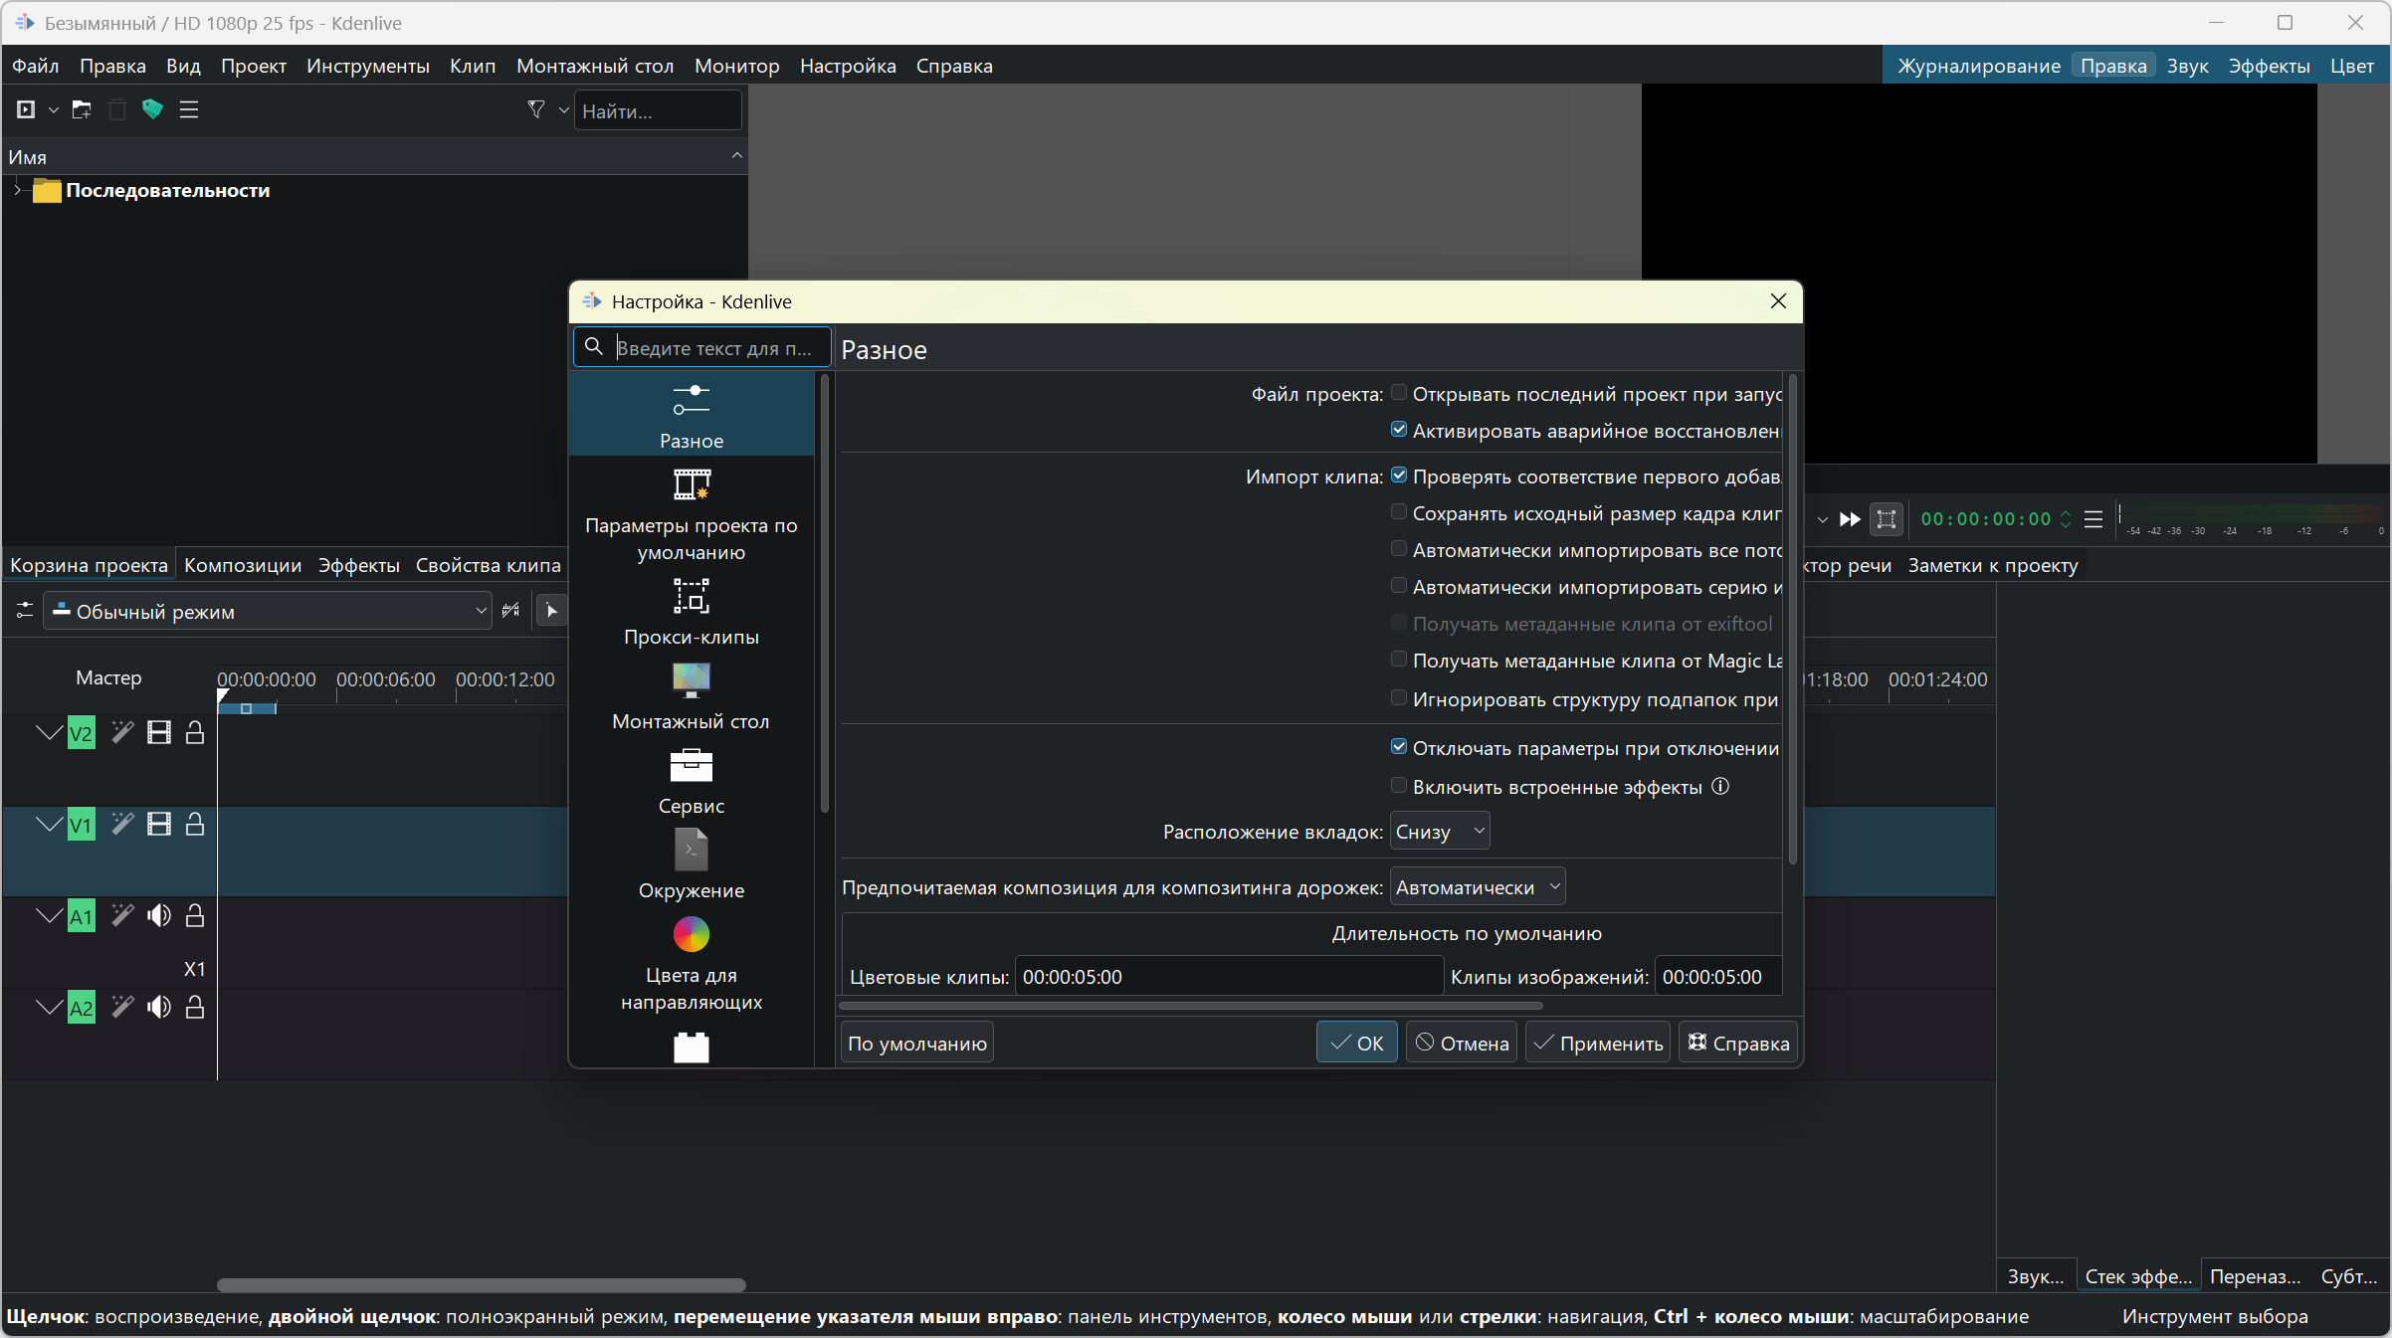The image size is (2392, 1338).
Task: Toggle effects icon on track V2
Action: (x=122, y=733)
